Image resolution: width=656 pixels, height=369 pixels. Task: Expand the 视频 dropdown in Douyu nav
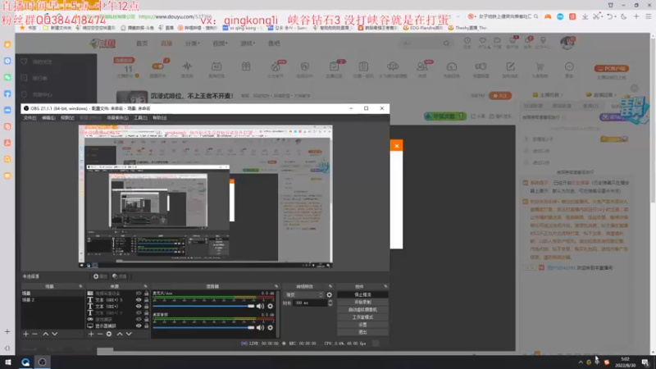220,43
